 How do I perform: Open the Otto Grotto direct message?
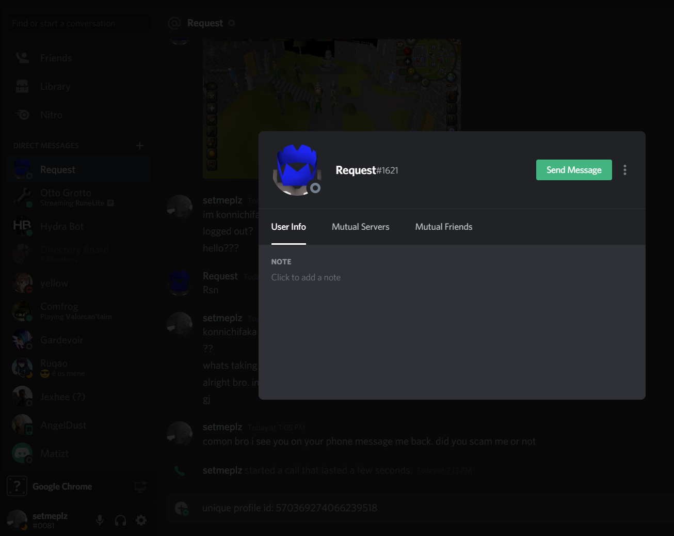pos(78,198)
